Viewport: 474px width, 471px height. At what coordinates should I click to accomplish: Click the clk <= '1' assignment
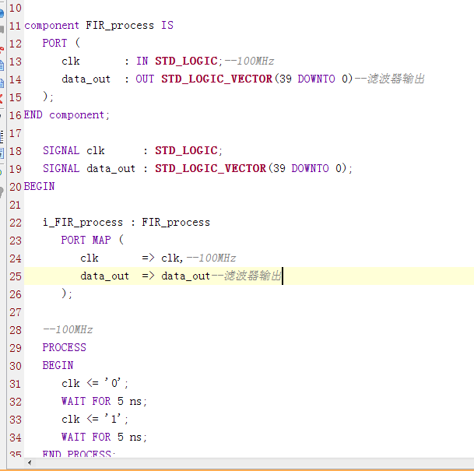(x=95, y=419)
